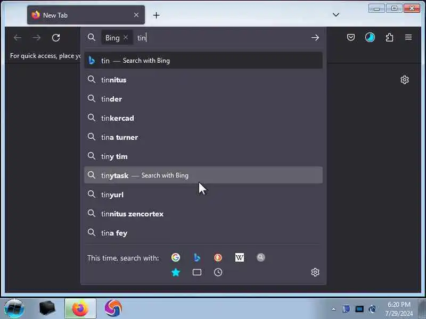Image resolution: width=426 pixels, height=319 pixels.
Task: Open the black folder taskbar icon
Action: click(47, 308)
